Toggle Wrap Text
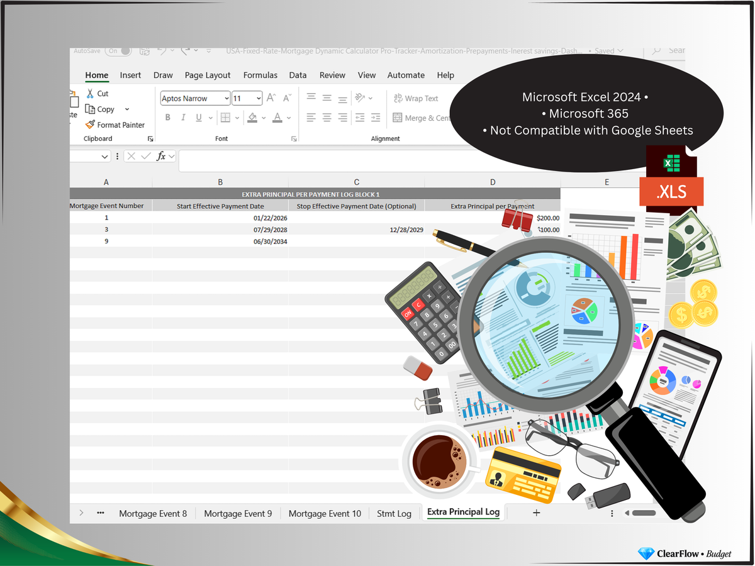 click(x=416, y=98)
